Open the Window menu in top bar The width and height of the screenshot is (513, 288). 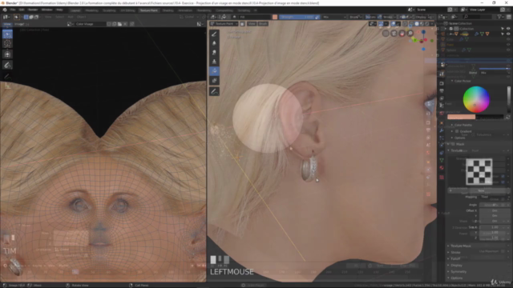(x=46, y=10)
